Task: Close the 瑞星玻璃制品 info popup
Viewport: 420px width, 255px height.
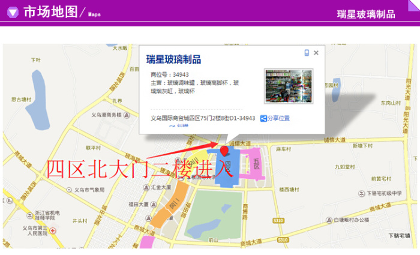Action: (x=316, y=53)
